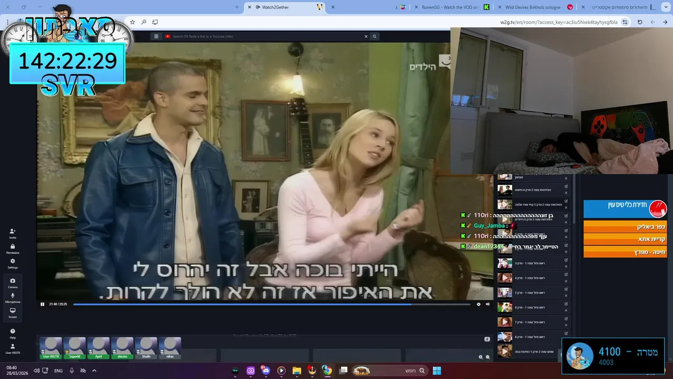The height and width of the screenshot is (379, 673).
Task: Open the User-RRJTR profile in the sidebar
Action: [x=13, y=348]
